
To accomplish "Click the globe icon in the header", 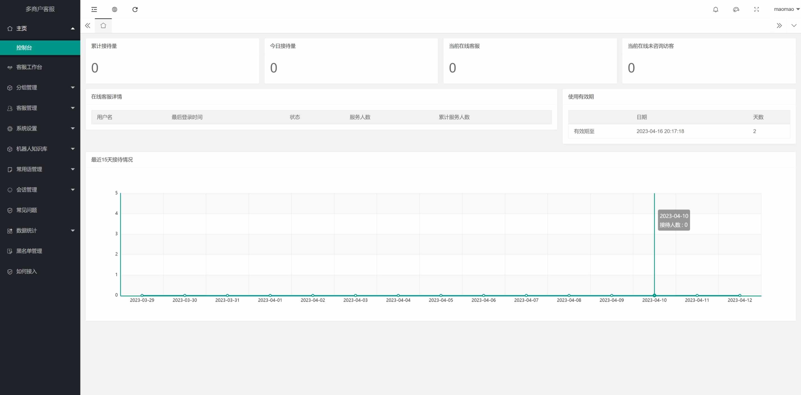I will [115, 9].
